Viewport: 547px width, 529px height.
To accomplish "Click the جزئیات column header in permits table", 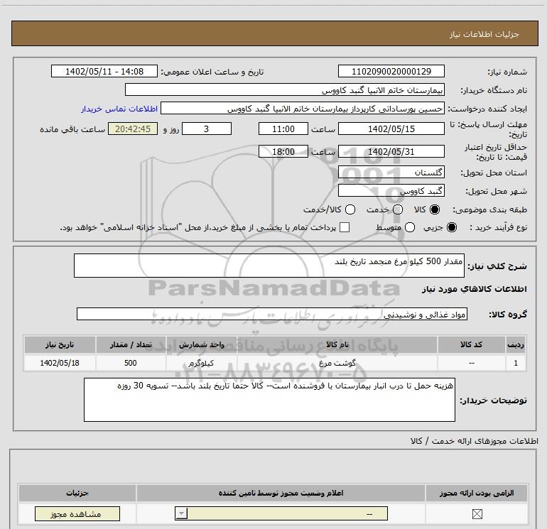I will click(x=77, y=493).
